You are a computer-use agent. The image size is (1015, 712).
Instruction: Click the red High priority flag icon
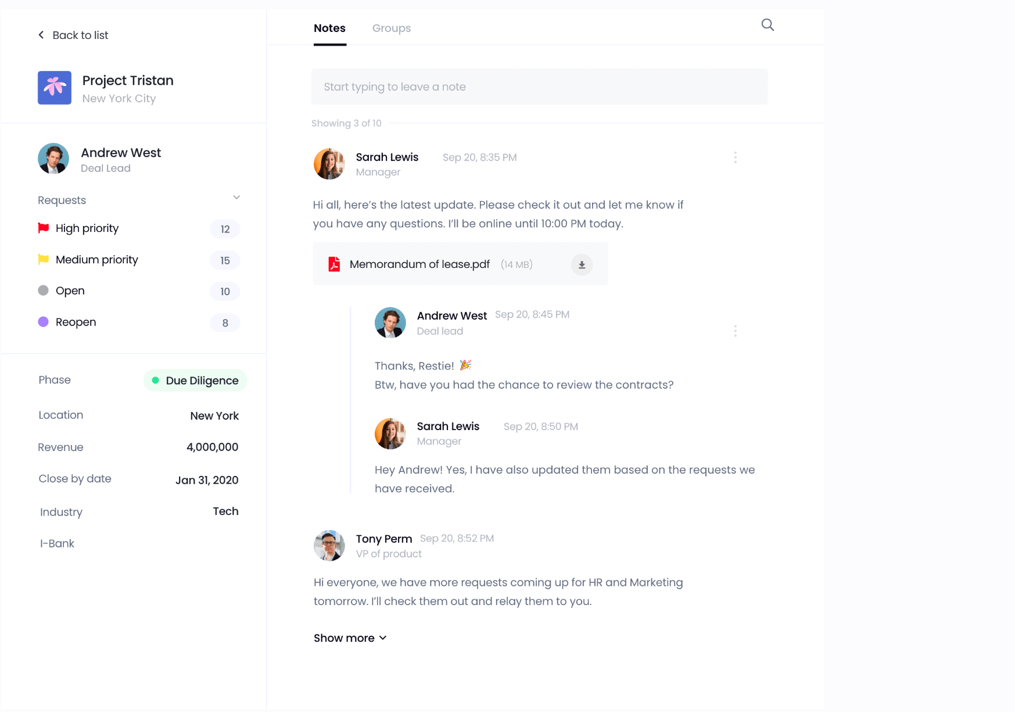(x=43, y=228)
